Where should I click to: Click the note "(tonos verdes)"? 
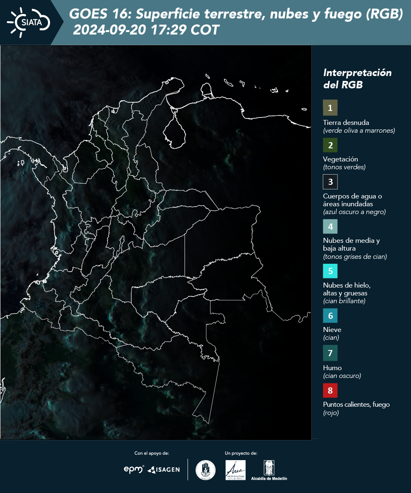click(344, 167)
